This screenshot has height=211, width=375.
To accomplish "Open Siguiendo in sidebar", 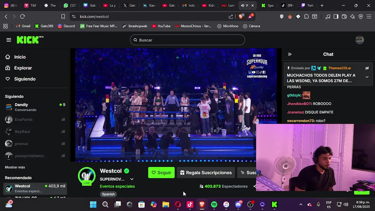I will tap(25, 79).
